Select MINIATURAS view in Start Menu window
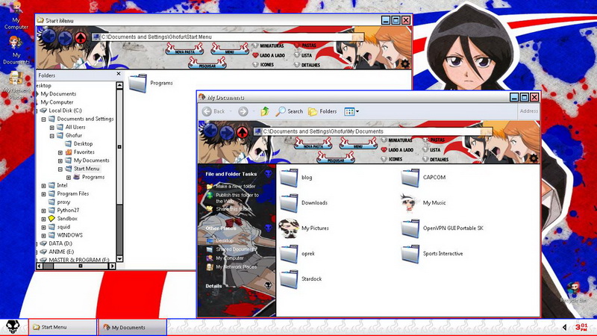The height and width of the screenshot is (336, 597). 269,46
